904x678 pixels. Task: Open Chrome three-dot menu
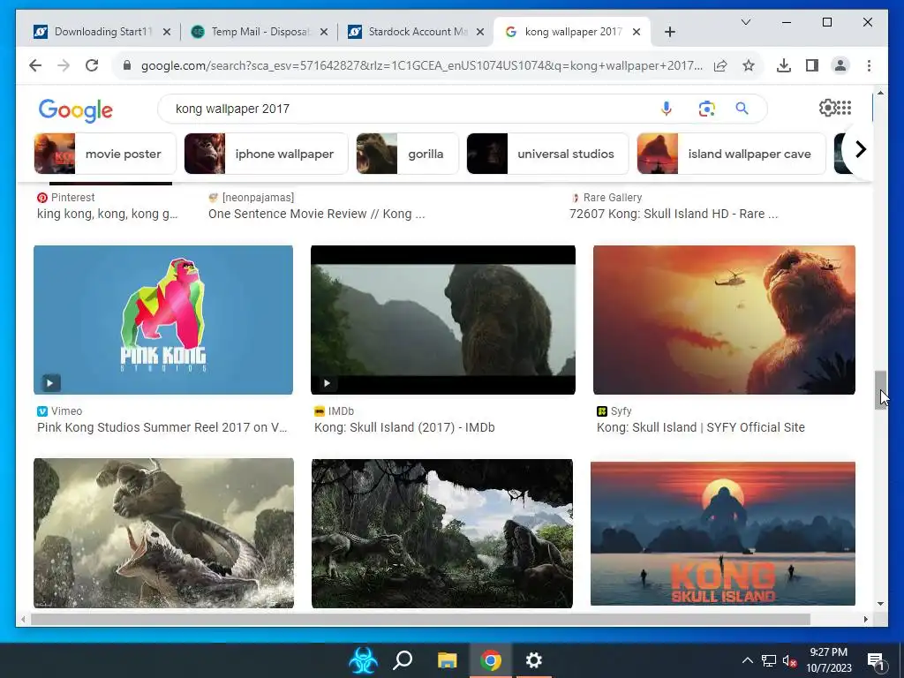point(869,65)
